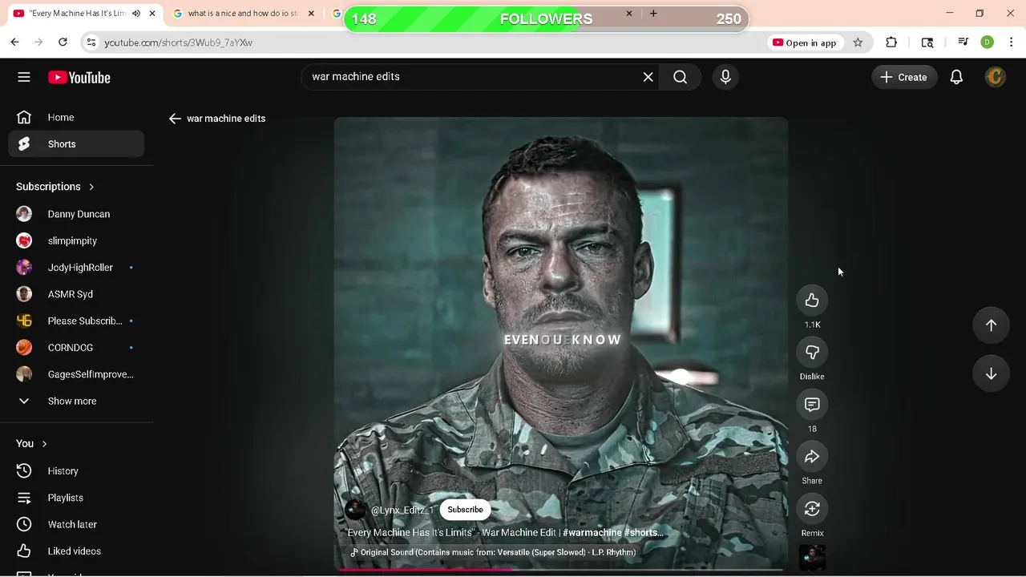Image resolution: width=1026 pixels, height=577 pixels.
Task: Seek on the red video progress bar
Action: [x=561, y=570]
